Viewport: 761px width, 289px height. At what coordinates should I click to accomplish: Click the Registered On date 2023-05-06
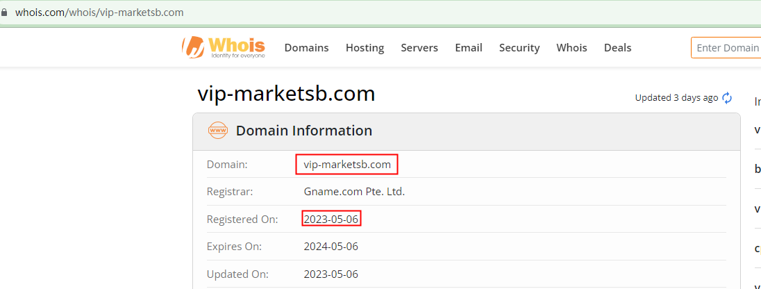click(x=331, y=219)
